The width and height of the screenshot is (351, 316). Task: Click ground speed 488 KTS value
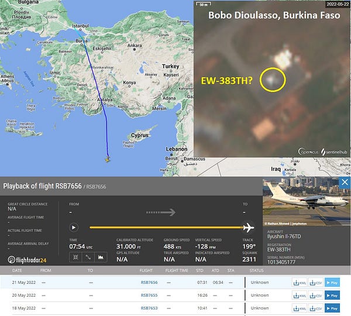(x=173, y=246)
